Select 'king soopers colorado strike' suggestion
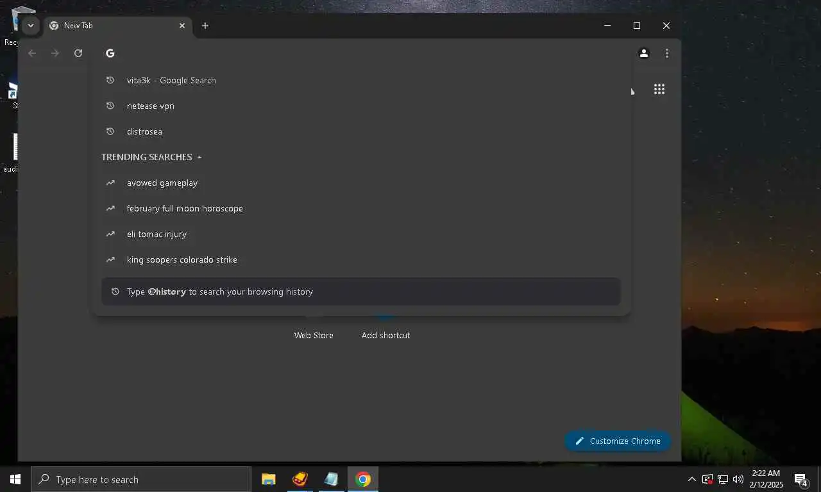This screenshot has height=492, width=821. [x=361, y=259]
